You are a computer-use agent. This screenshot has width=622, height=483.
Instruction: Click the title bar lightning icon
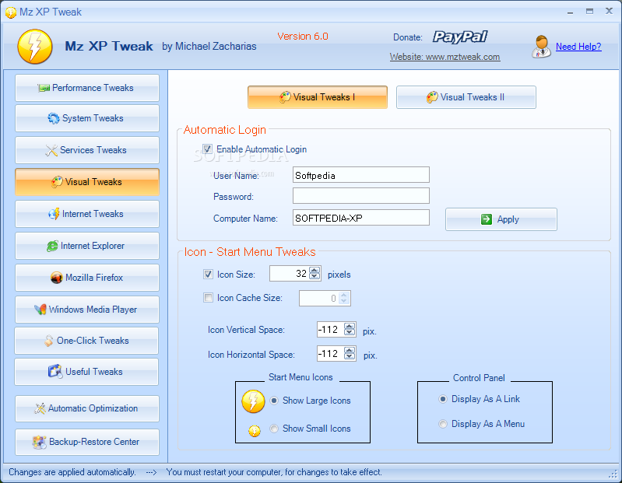(x=11, y=12)
